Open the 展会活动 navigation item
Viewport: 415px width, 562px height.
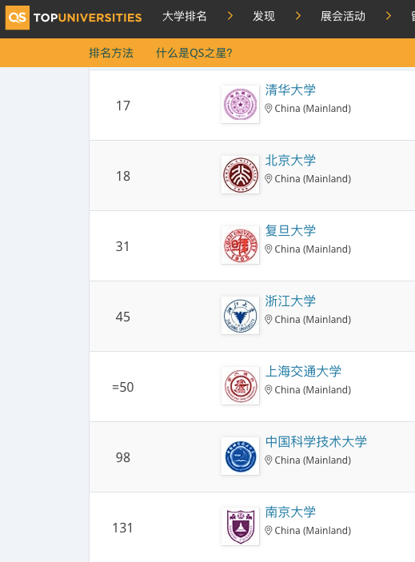tap(343, 16)
